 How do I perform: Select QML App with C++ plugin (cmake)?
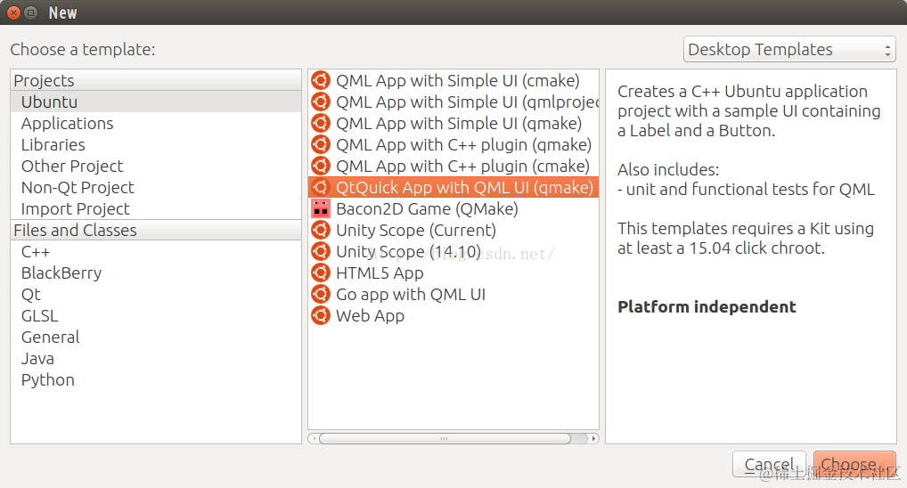(453, 166)
